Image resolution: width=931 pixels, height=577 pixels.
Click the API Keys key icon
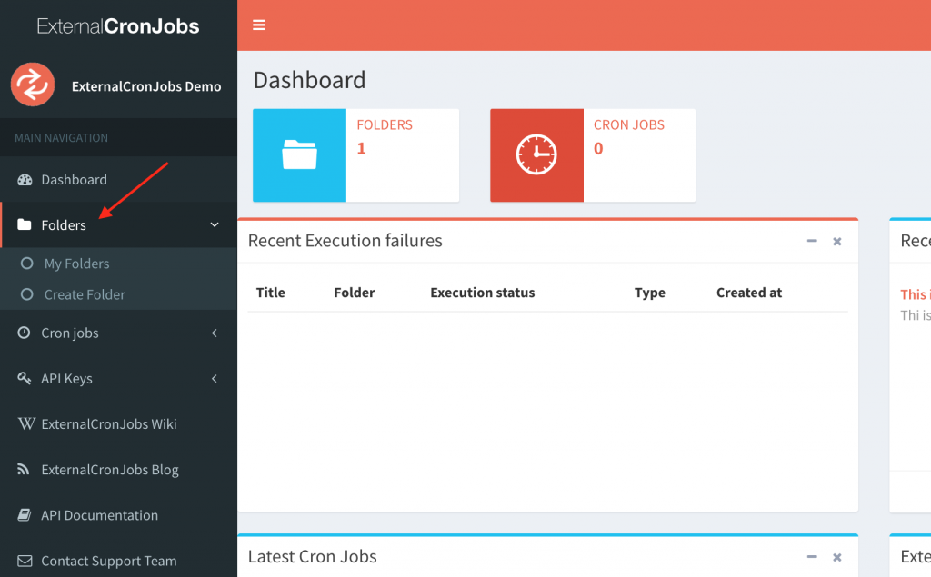coord(25,378)
